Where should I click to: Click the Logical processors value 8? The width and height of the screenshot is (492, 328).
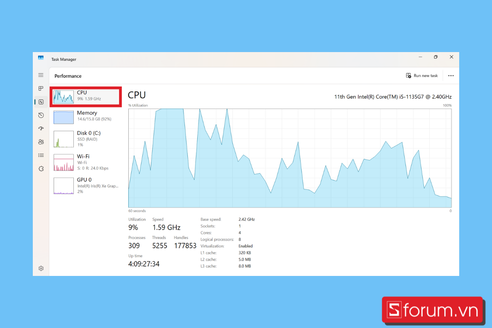[240, 239]
